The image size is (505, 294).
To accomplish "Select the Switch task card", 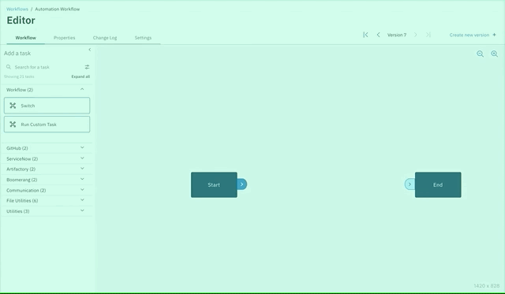I will click(x=47, y=106).
